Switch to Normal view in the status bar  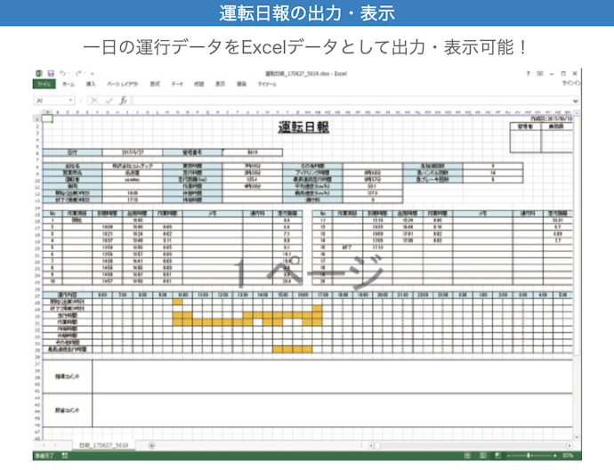click(x=467, y=456)
